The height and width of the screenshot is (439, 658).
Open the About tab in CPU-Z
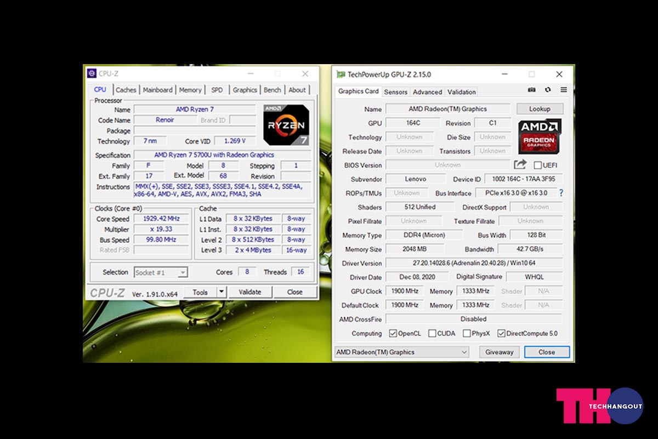click(x=297, y=90)
